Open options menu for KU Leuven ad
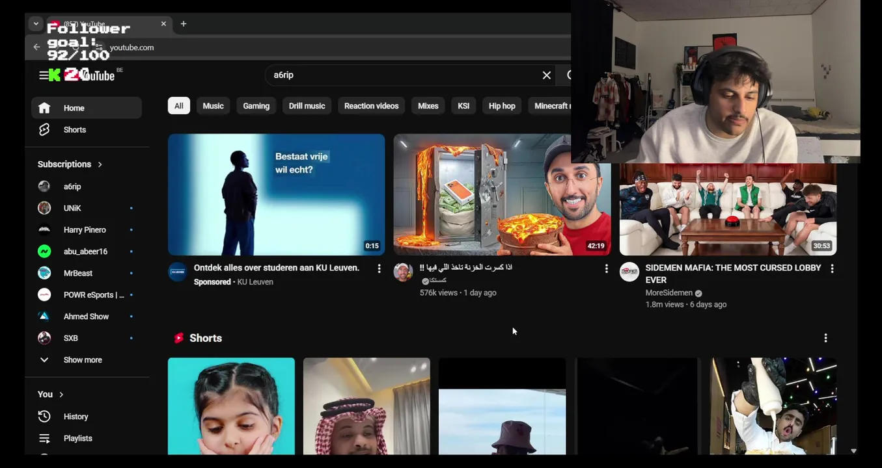The width and height of the screenshot is (882, 468). (379, 268)
